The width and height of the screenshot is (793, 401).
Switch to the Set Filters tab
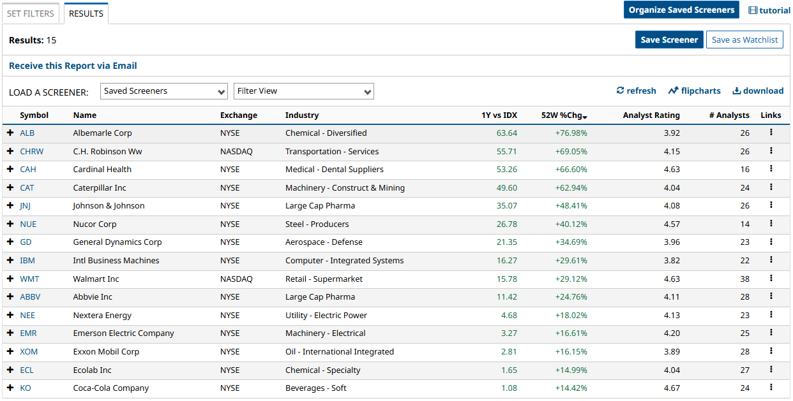tap(31, 13)
